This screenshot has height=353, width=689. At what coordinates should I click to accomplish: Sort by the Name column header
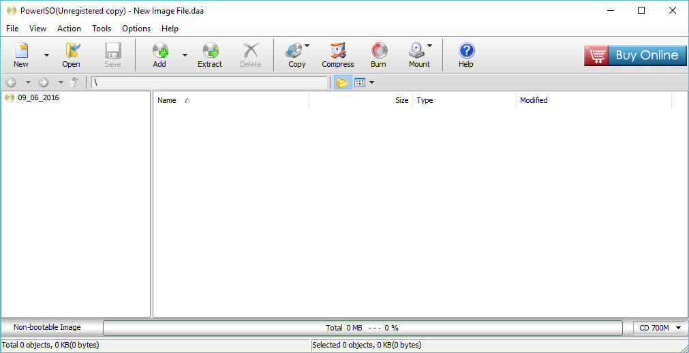click(x=231, y=100)
